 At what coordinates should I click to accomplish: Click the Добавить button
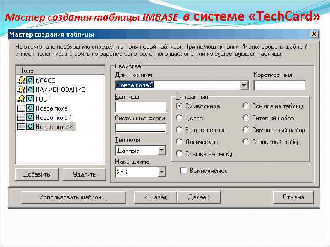click(x=37, y=174)
